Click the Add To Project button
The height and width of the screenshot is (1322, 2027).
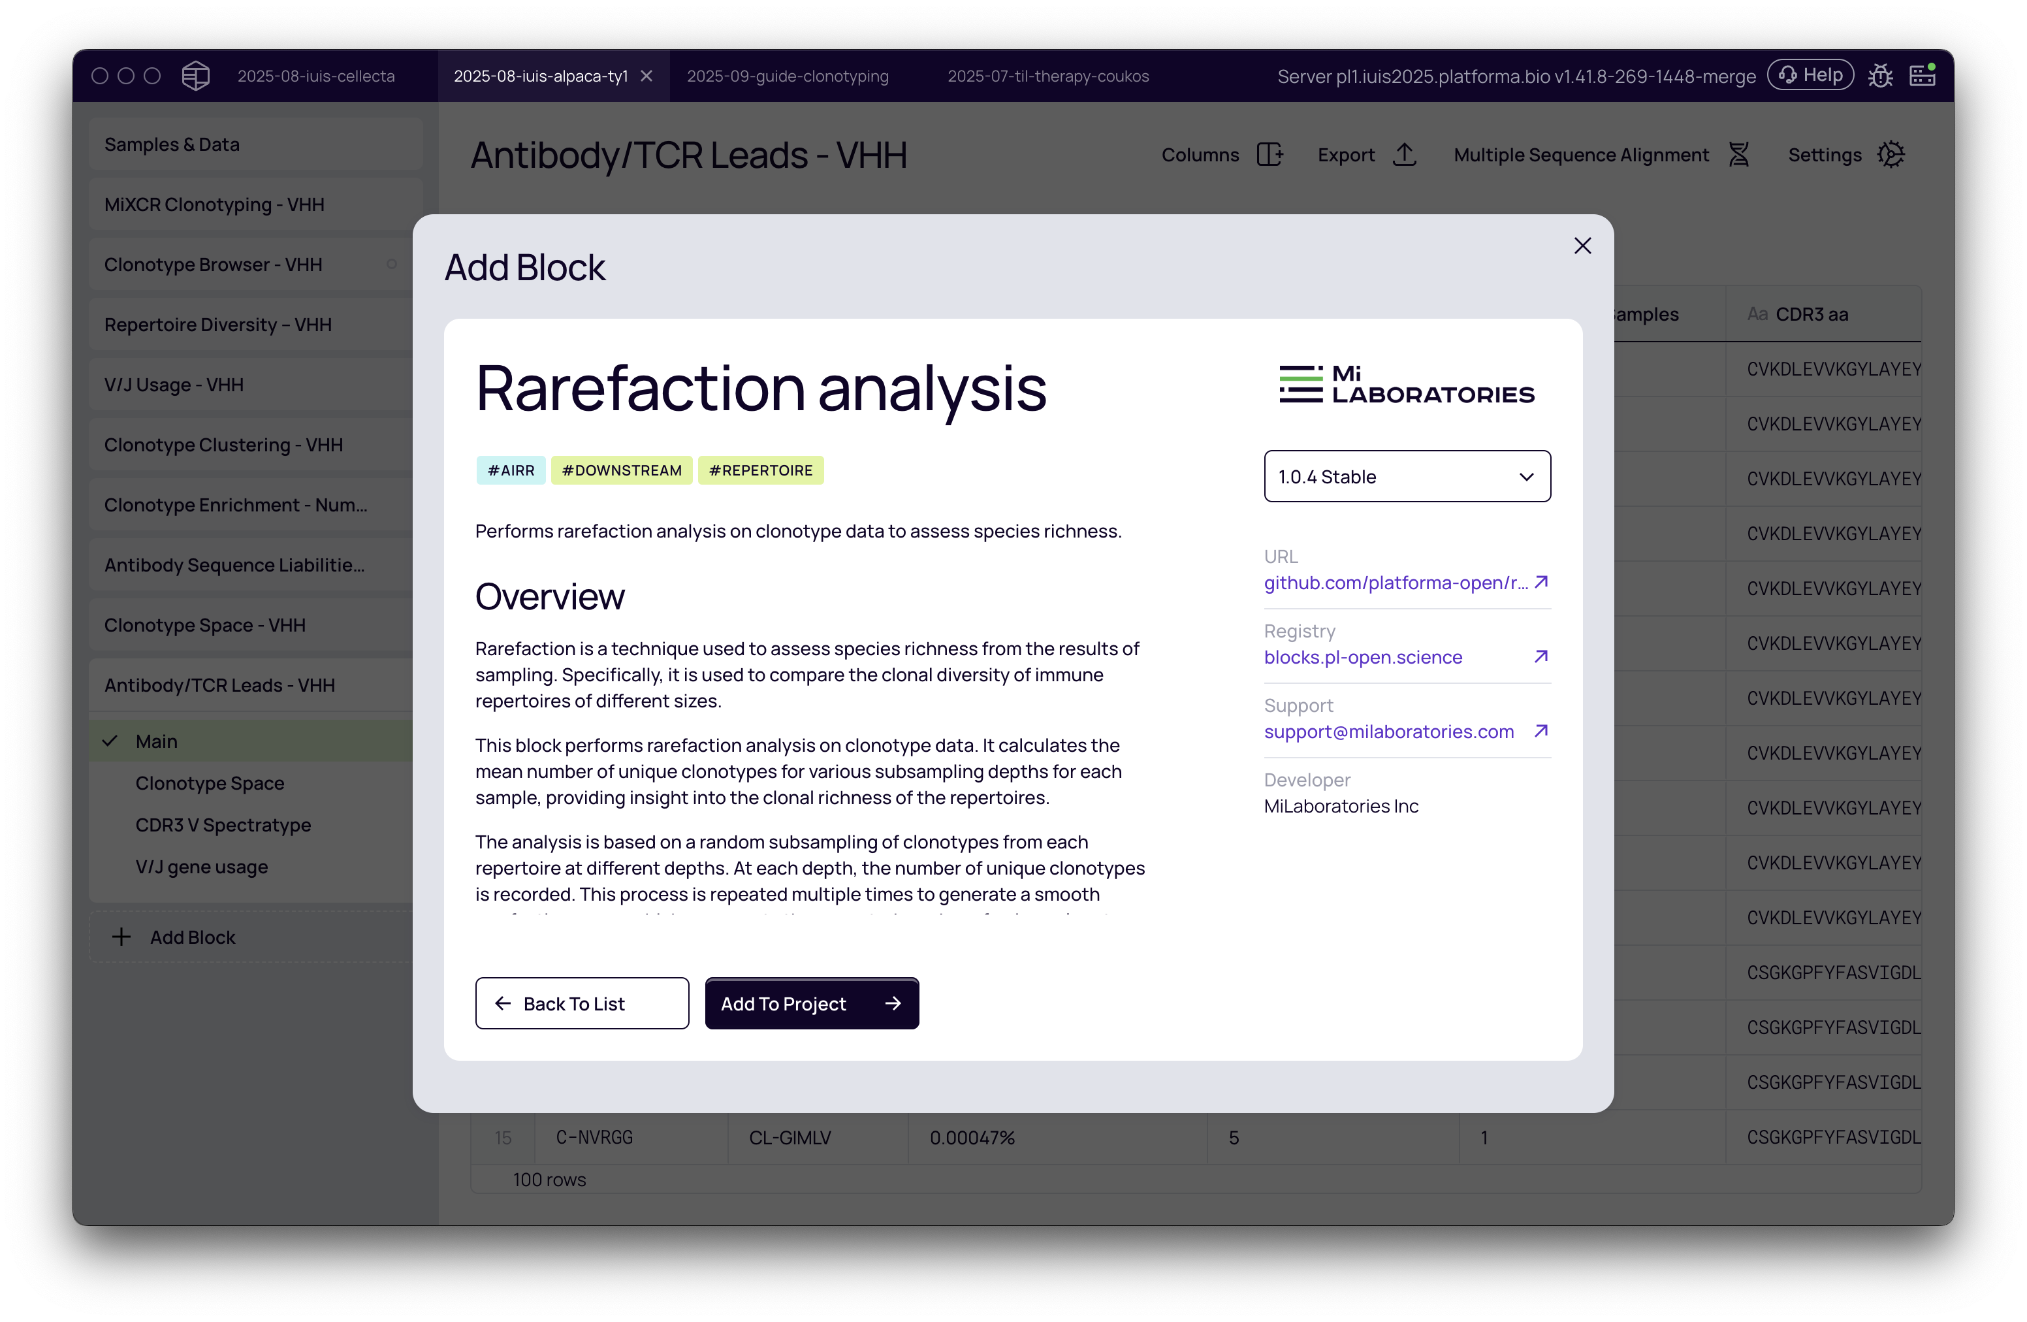tap(811, 1003)
